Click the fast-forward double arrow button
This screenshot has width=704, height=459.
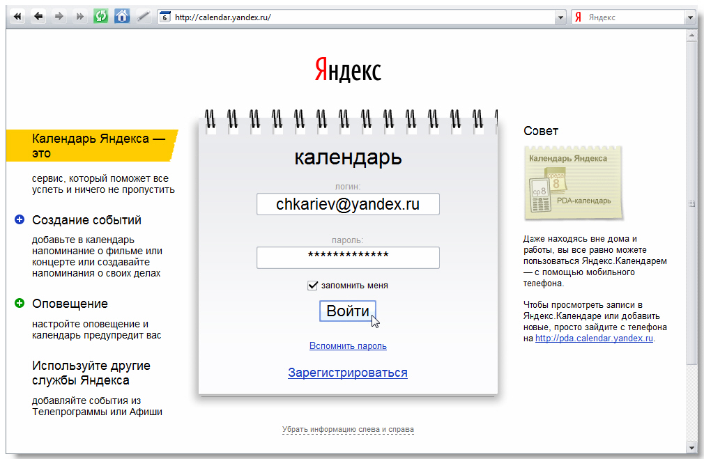coord(80,17)
